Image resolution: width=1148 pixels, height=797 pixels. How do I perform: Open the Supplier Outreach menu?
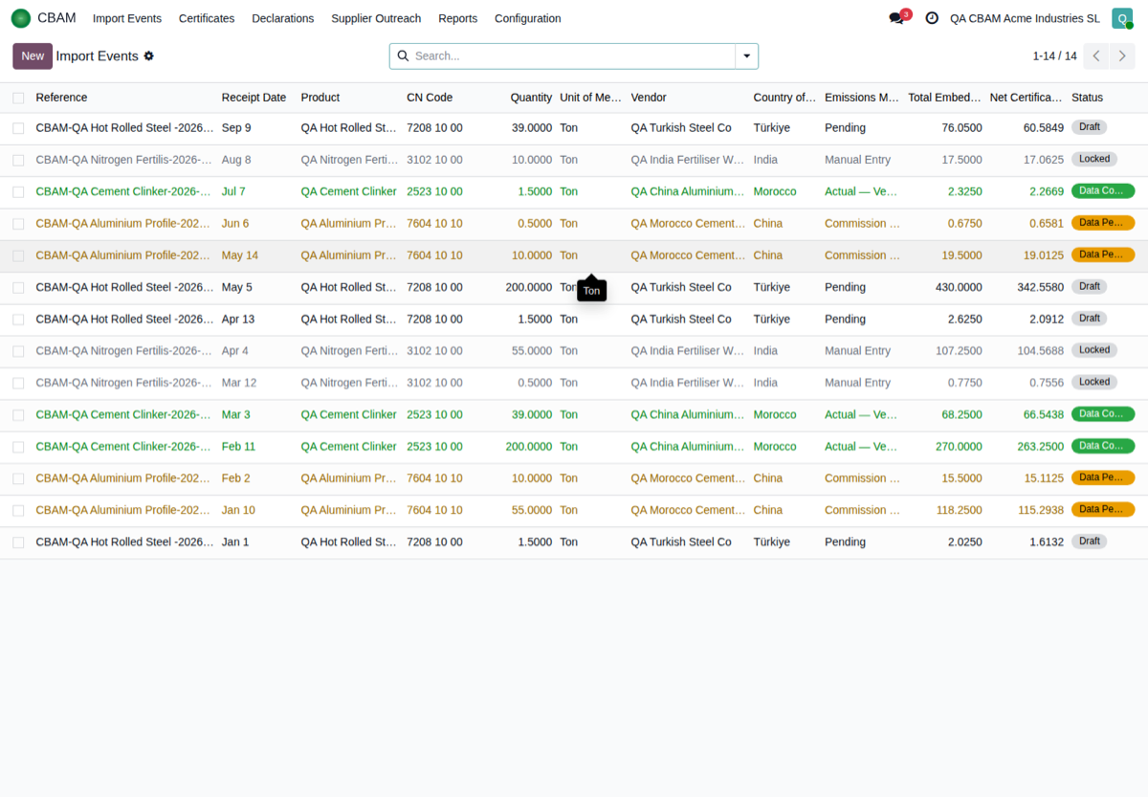point(376,18)
